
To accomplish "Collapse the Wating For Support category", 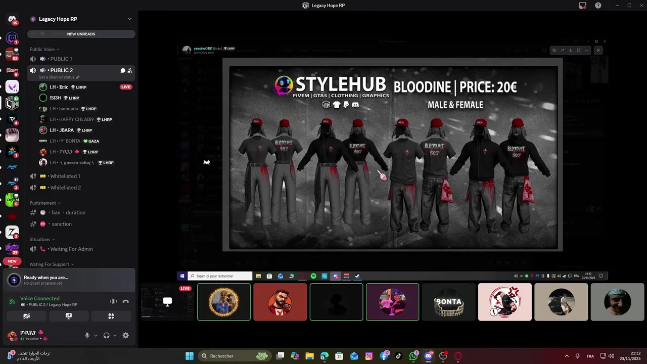I will pos(52,264).
